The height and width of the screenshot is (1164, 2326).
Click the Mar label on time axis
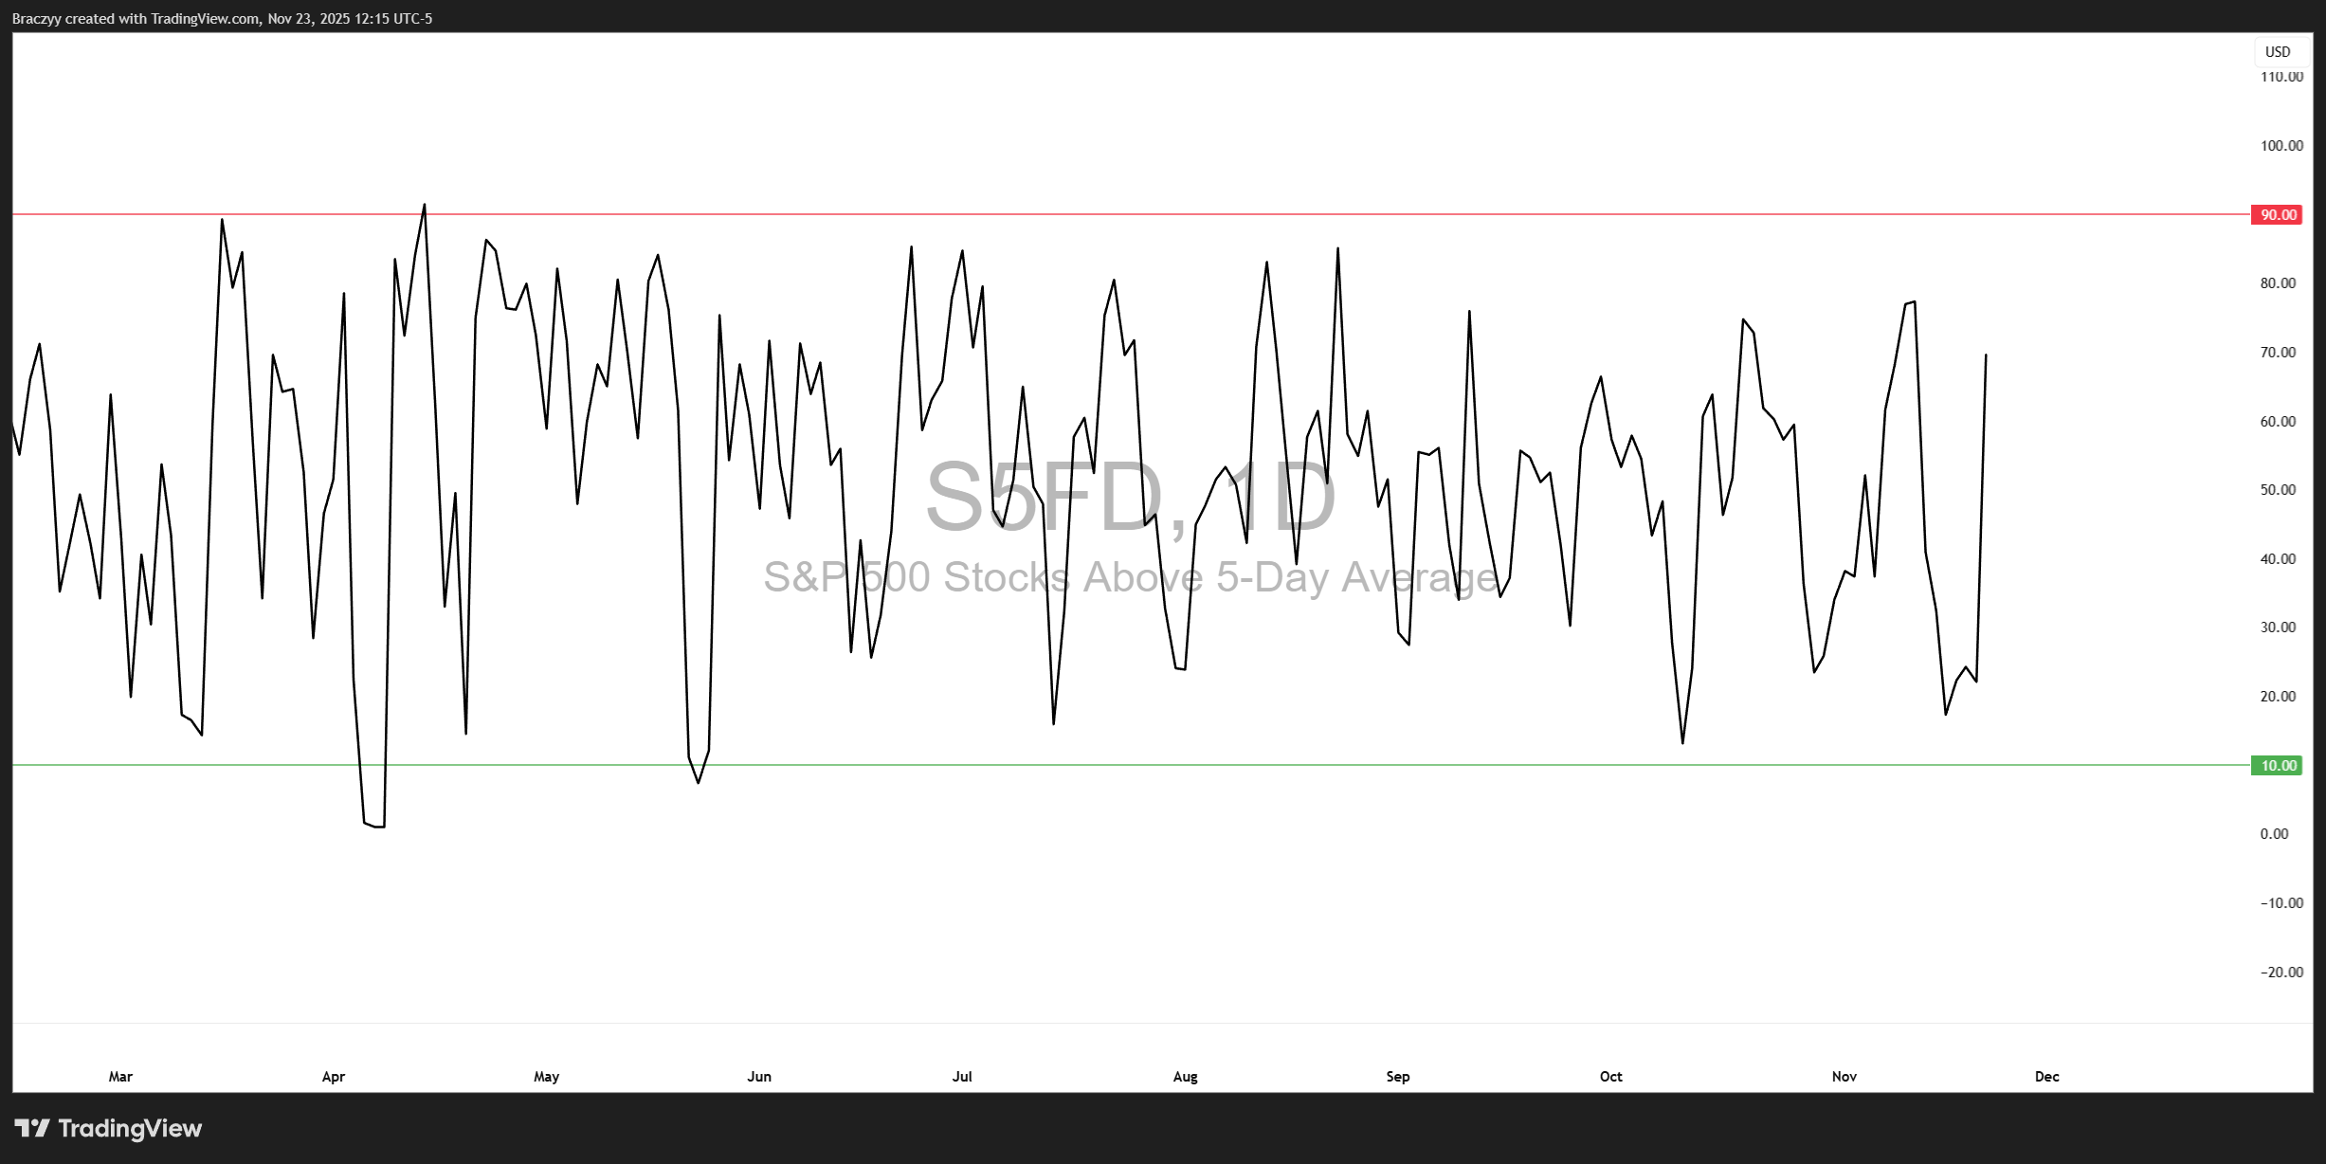tap(120, 1077)
